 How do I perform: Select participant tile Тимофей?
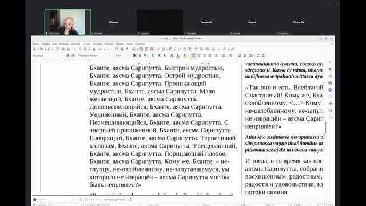[206, 22]
